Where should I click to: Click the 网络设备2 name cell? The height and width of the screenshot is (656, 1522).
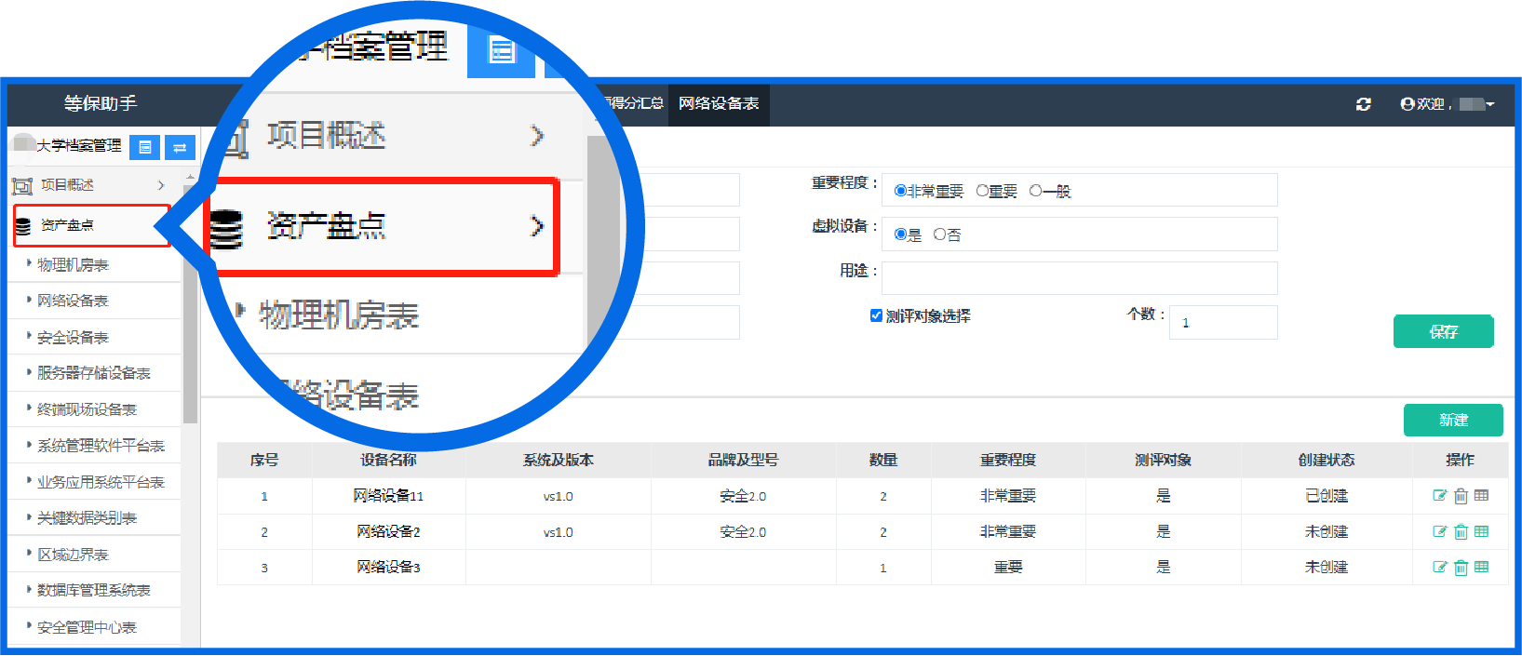[x=388, y=532]
